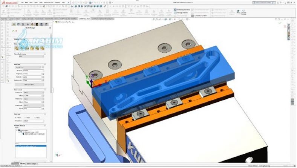Select first stock type icon
Image resolution: width=297 pixels, height=168 pixels.
[17, 48]
